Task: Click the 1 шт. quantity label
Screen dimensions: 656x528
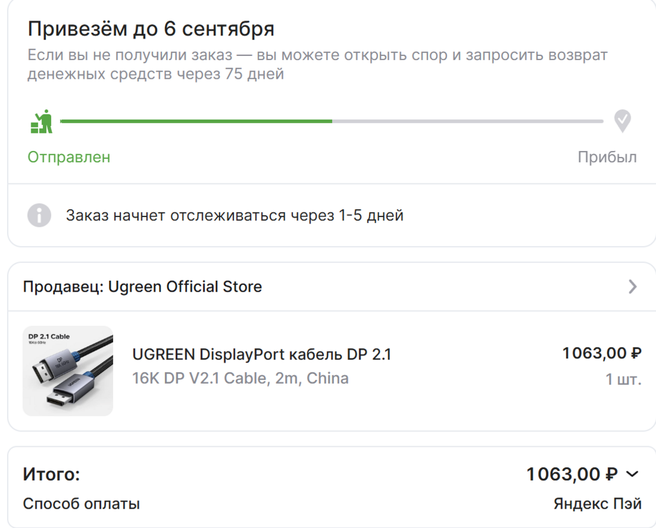Action: click(x=623, y=379)
